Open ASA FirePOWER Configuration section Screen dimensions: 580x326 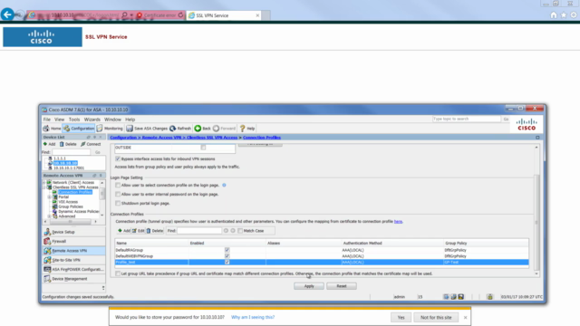73,269
